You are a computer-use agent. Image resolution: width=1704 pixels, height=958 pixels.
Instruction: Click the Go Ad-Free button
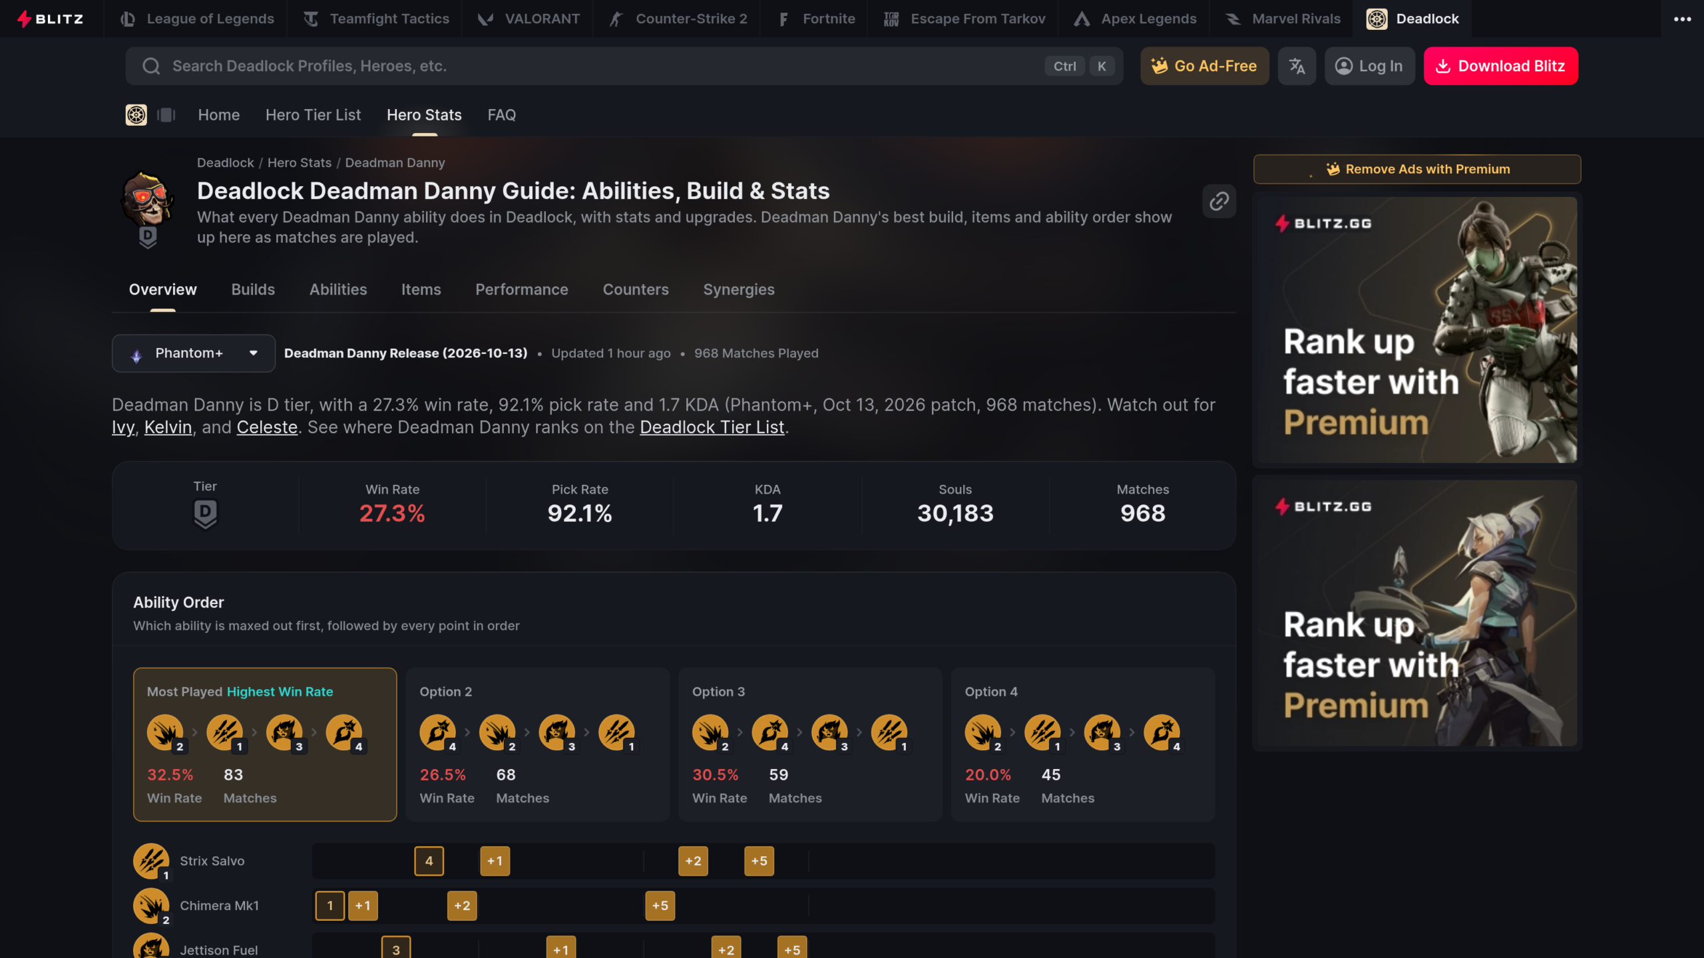(1204, 66)
